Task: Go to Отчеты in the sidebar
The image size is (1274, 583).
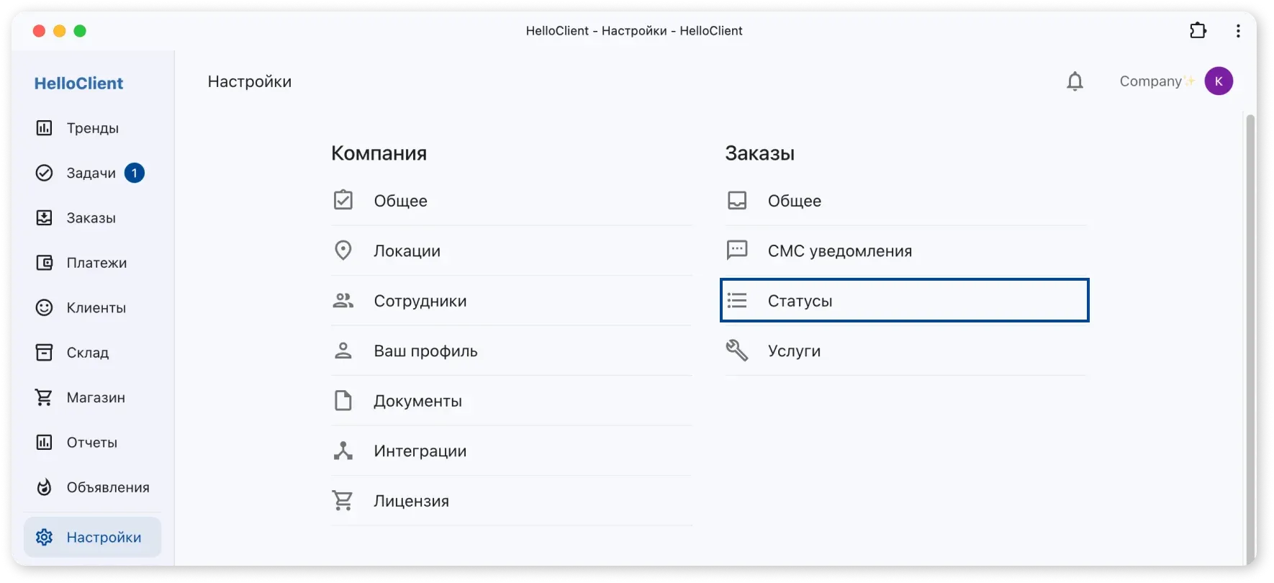Action: click(x=93, y=443)
